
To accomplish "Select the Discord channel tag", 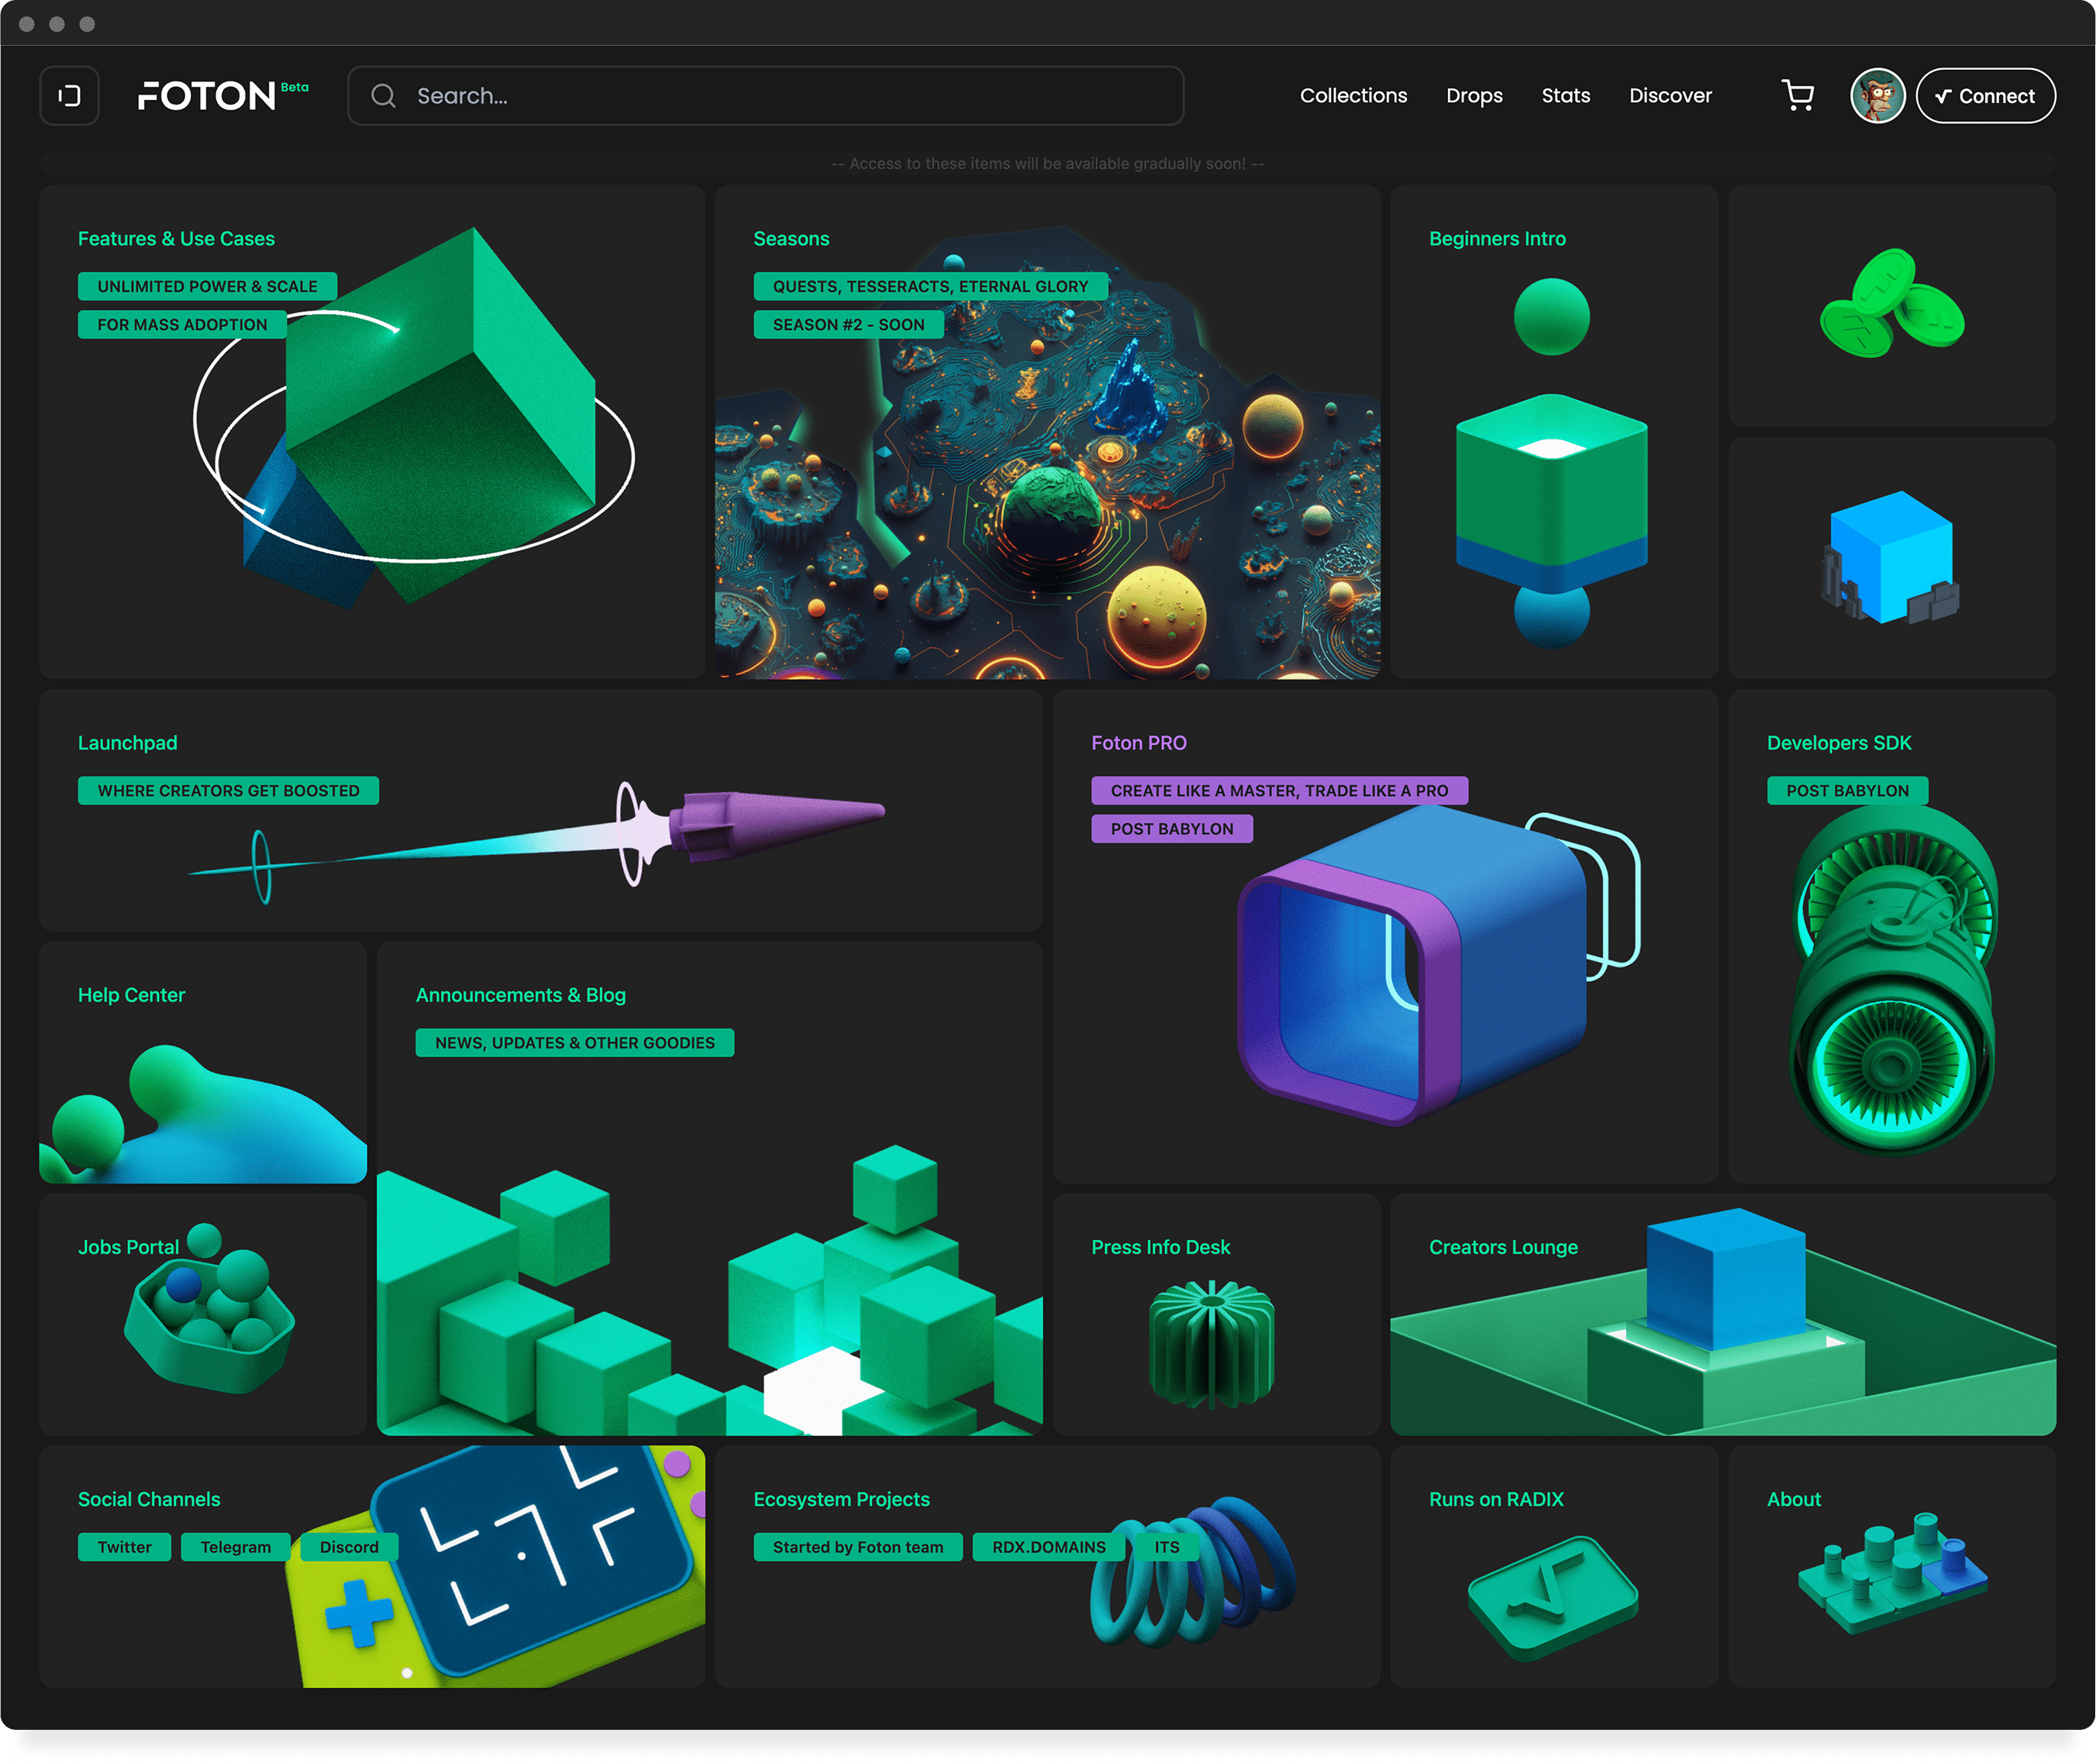I will click(349, 1547).
